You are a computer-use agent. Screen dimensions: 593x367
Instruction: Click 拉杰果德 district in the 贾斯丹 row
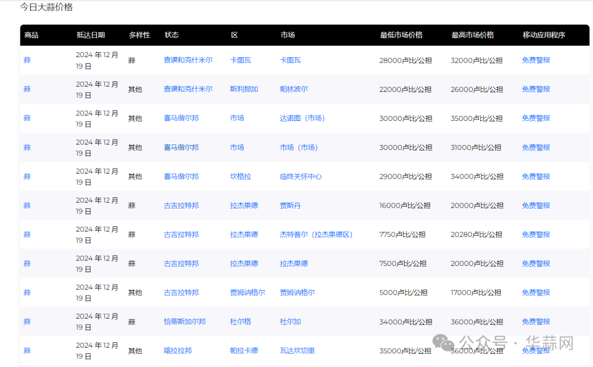point(244,205)
